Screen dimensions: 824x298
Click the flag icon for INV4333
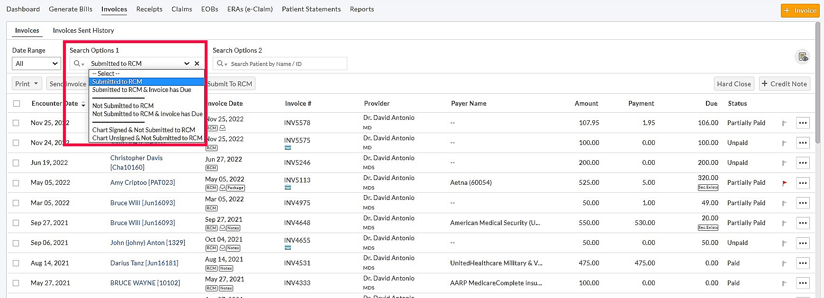pos(785,283)
